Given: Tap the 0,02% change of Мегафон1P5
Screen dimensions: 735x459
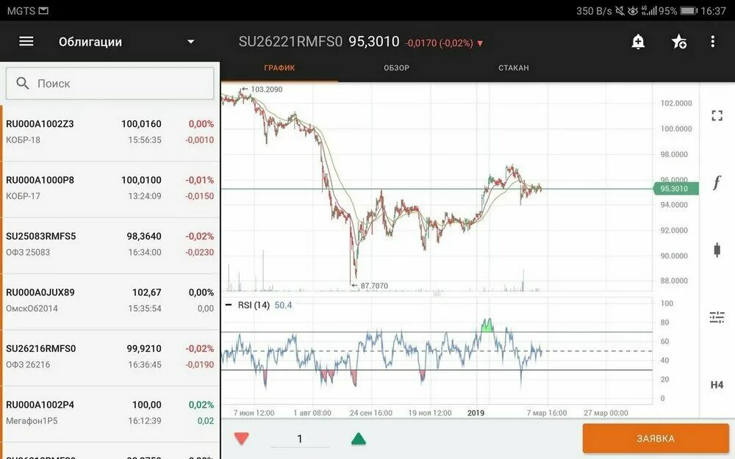Looking at the screenshot, I should (201, 405).
